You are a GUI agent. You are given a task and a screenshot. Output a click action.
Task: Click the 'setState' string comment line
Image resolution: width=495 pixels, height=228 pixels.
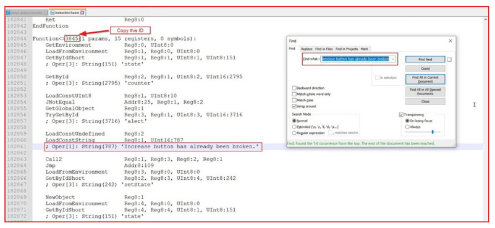point(99,184)
